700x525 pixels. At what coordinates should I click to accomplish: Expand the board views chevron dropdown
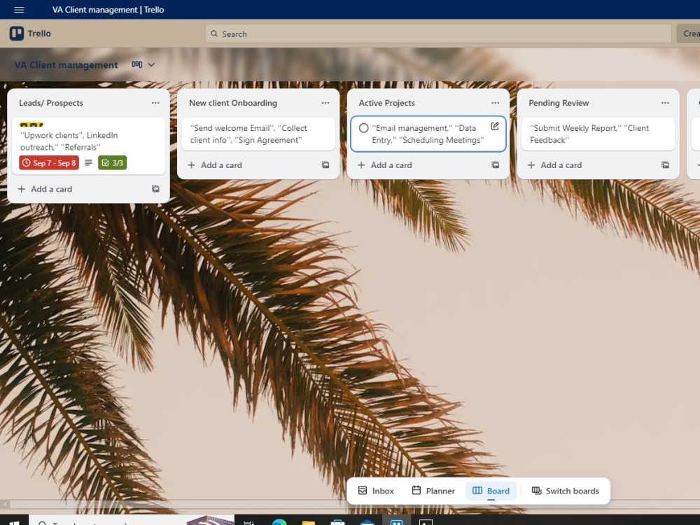(151, 64)
